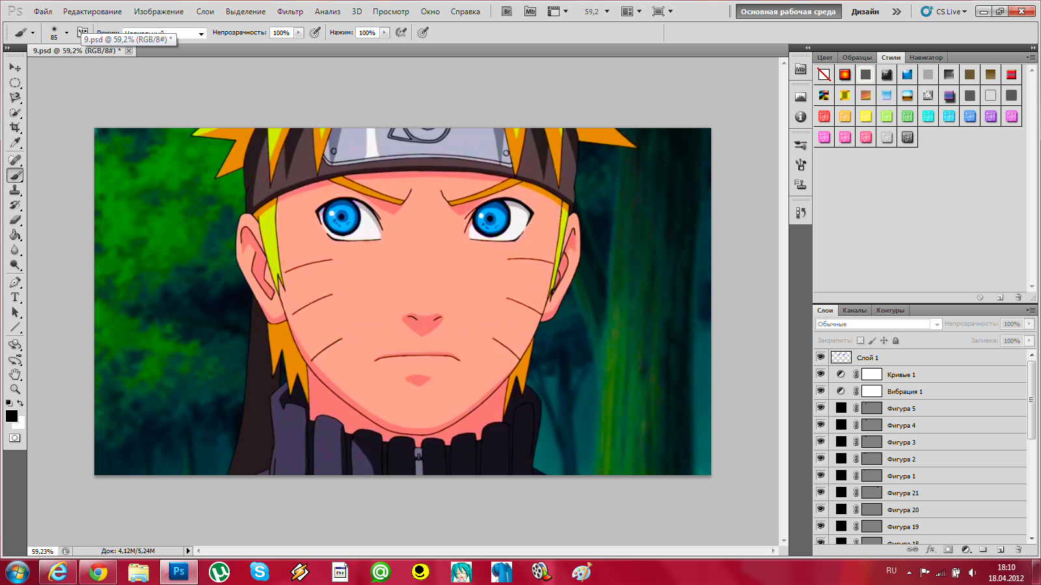This screenshot has height=585, width=1041.
Task: Toggle visibility of Фигура 21 layer
Action: [x=820, y=492]
